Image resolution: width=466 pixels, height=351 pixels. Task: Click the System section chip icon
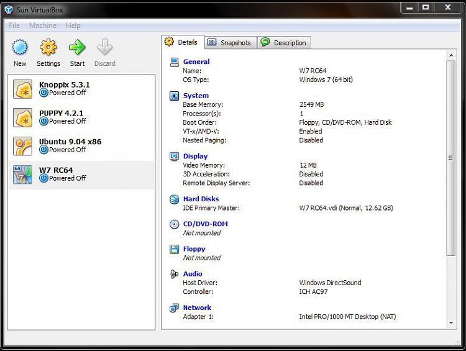pos(174,96)
